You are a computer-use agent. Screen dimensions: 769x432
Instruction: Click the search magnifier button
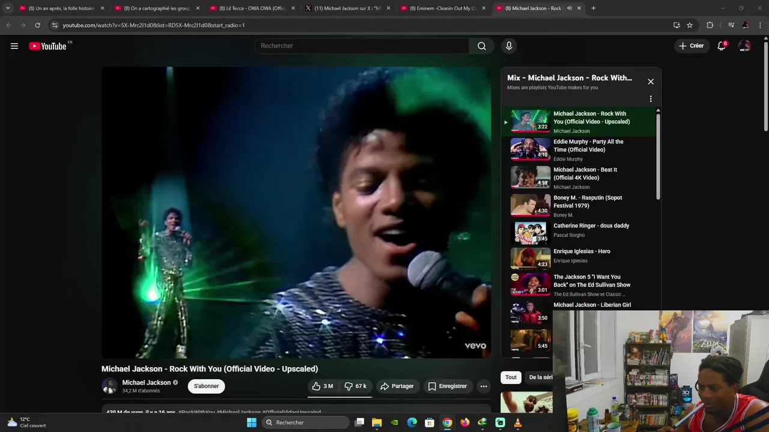click(x=482, y=46)
